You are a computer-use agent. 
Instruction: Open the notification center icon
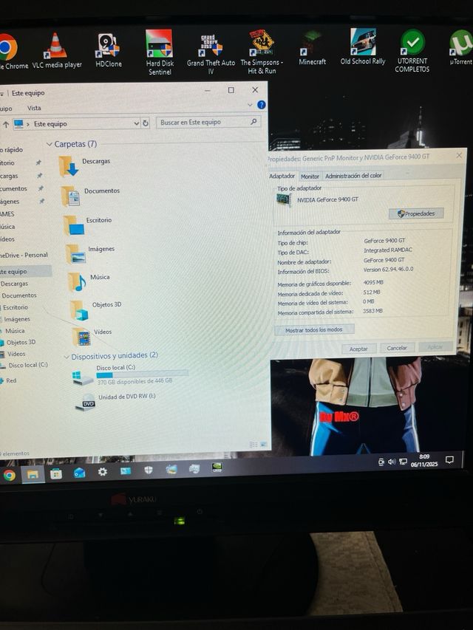tap(449, 459)
